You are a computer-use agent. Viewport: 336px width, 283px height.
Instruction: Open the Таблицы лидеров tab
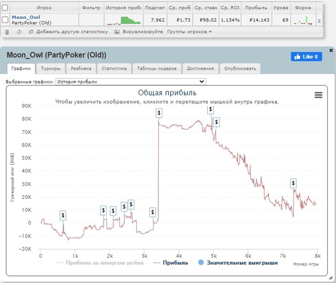[156, 68]
